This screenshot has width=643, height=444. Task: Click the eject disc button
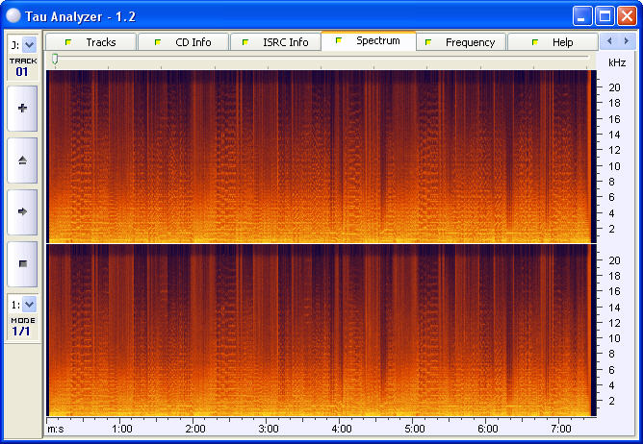point(22,160)
